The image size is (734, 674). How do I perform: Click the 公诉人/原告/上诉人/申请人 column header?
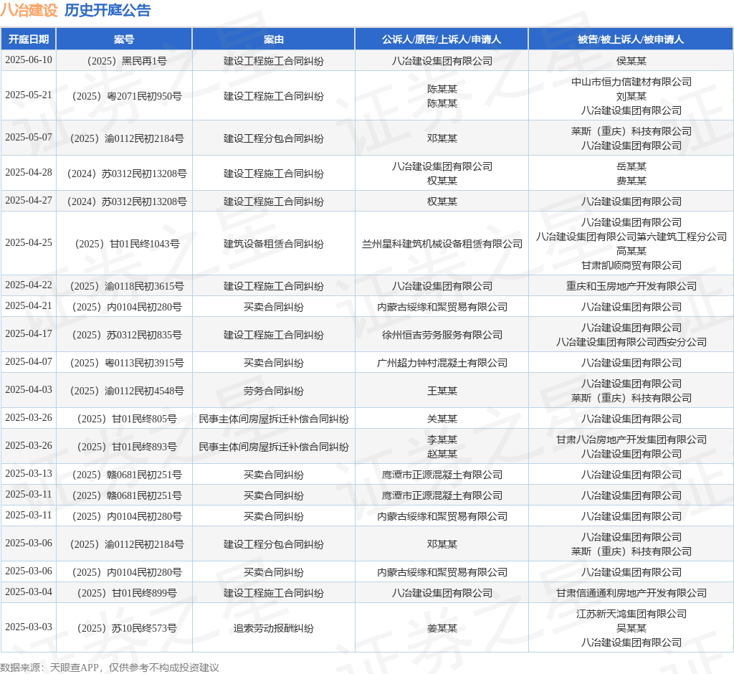442,39
